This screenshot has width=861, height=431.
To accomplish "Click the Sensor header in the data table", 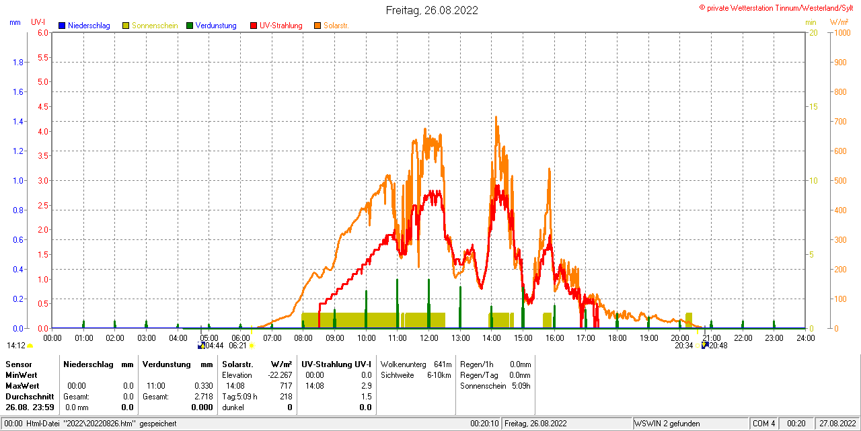I will pos(19,364).
